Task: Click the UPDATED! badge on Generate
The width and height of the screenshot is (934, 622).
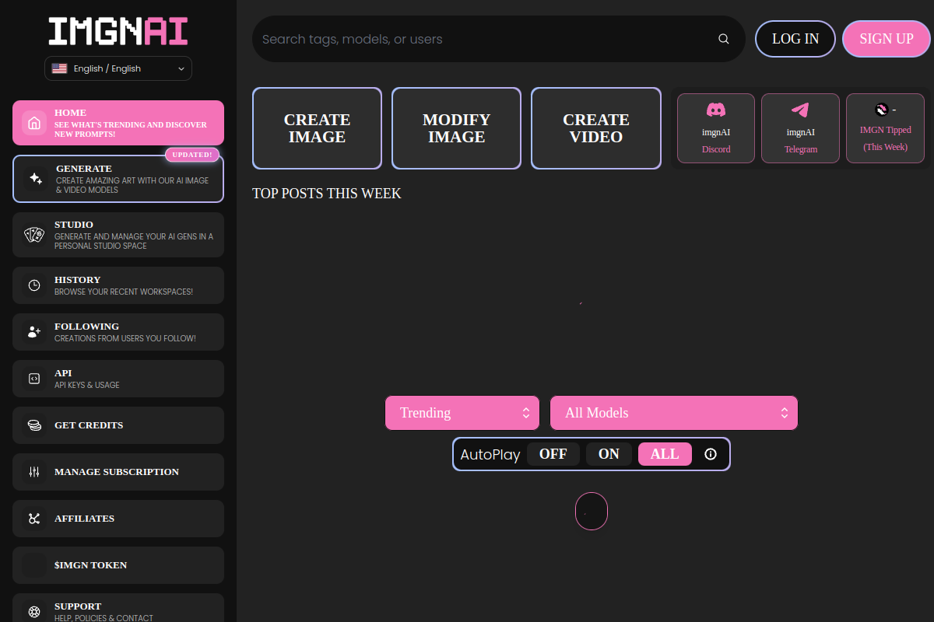Action: 192,155
